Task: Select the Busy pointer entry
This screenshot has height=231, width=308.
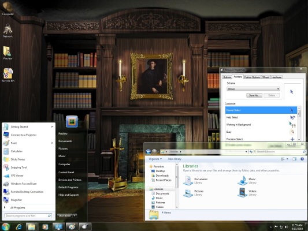Action: [x=261, y=132]
